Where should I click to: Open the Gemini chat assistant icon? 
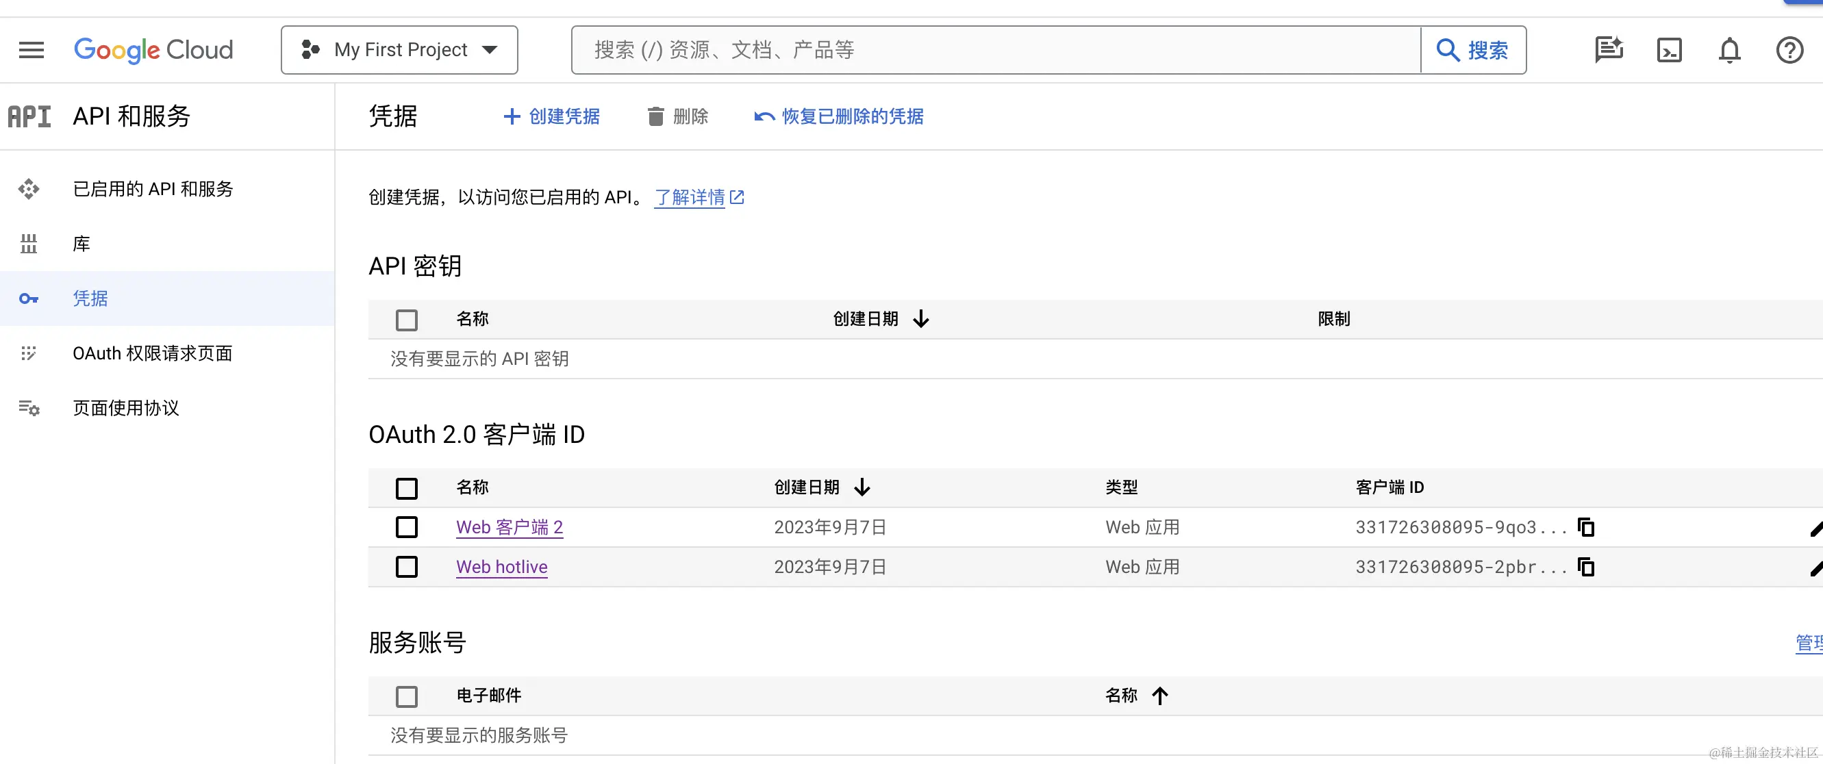click(1609, 50)
